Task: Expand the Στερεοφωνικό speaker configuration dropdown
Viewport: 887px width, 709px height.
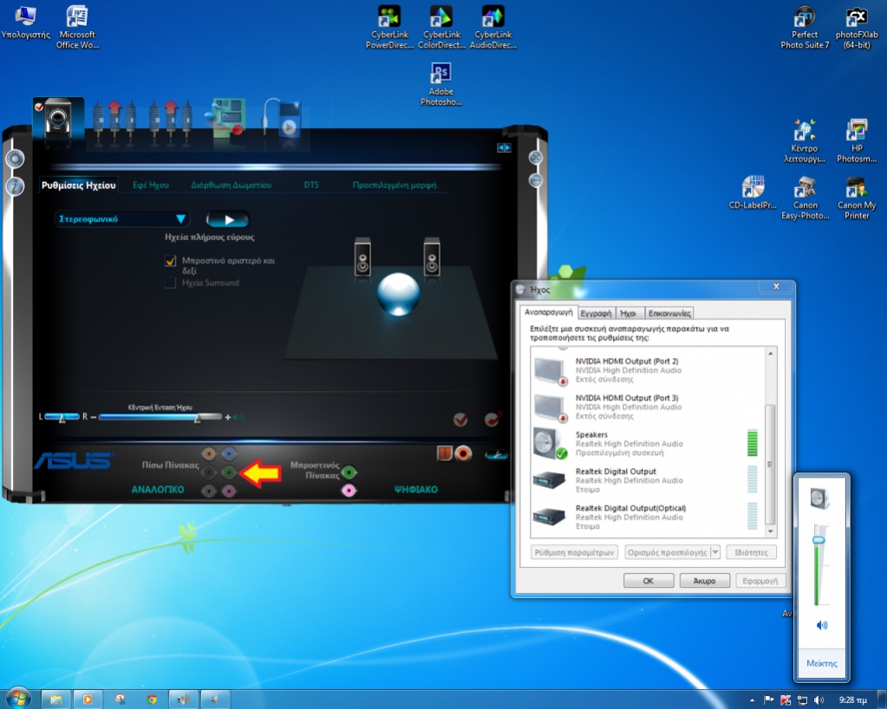Action: 121,218
